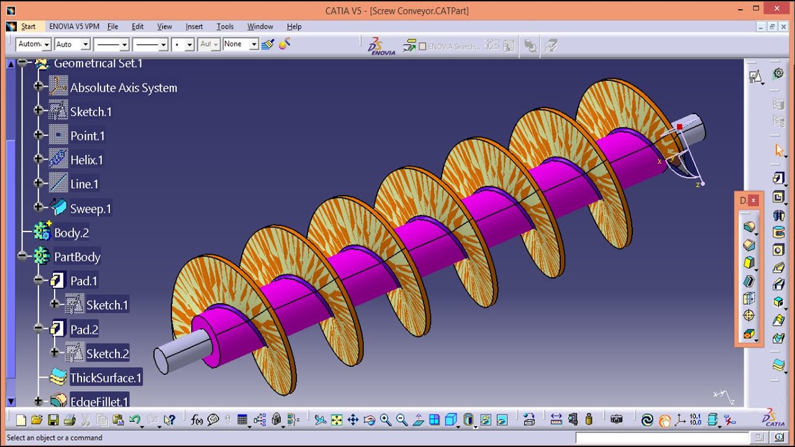Click the Shell icon in floating toolbar
The image size is (795, 447).
point(749,281)
